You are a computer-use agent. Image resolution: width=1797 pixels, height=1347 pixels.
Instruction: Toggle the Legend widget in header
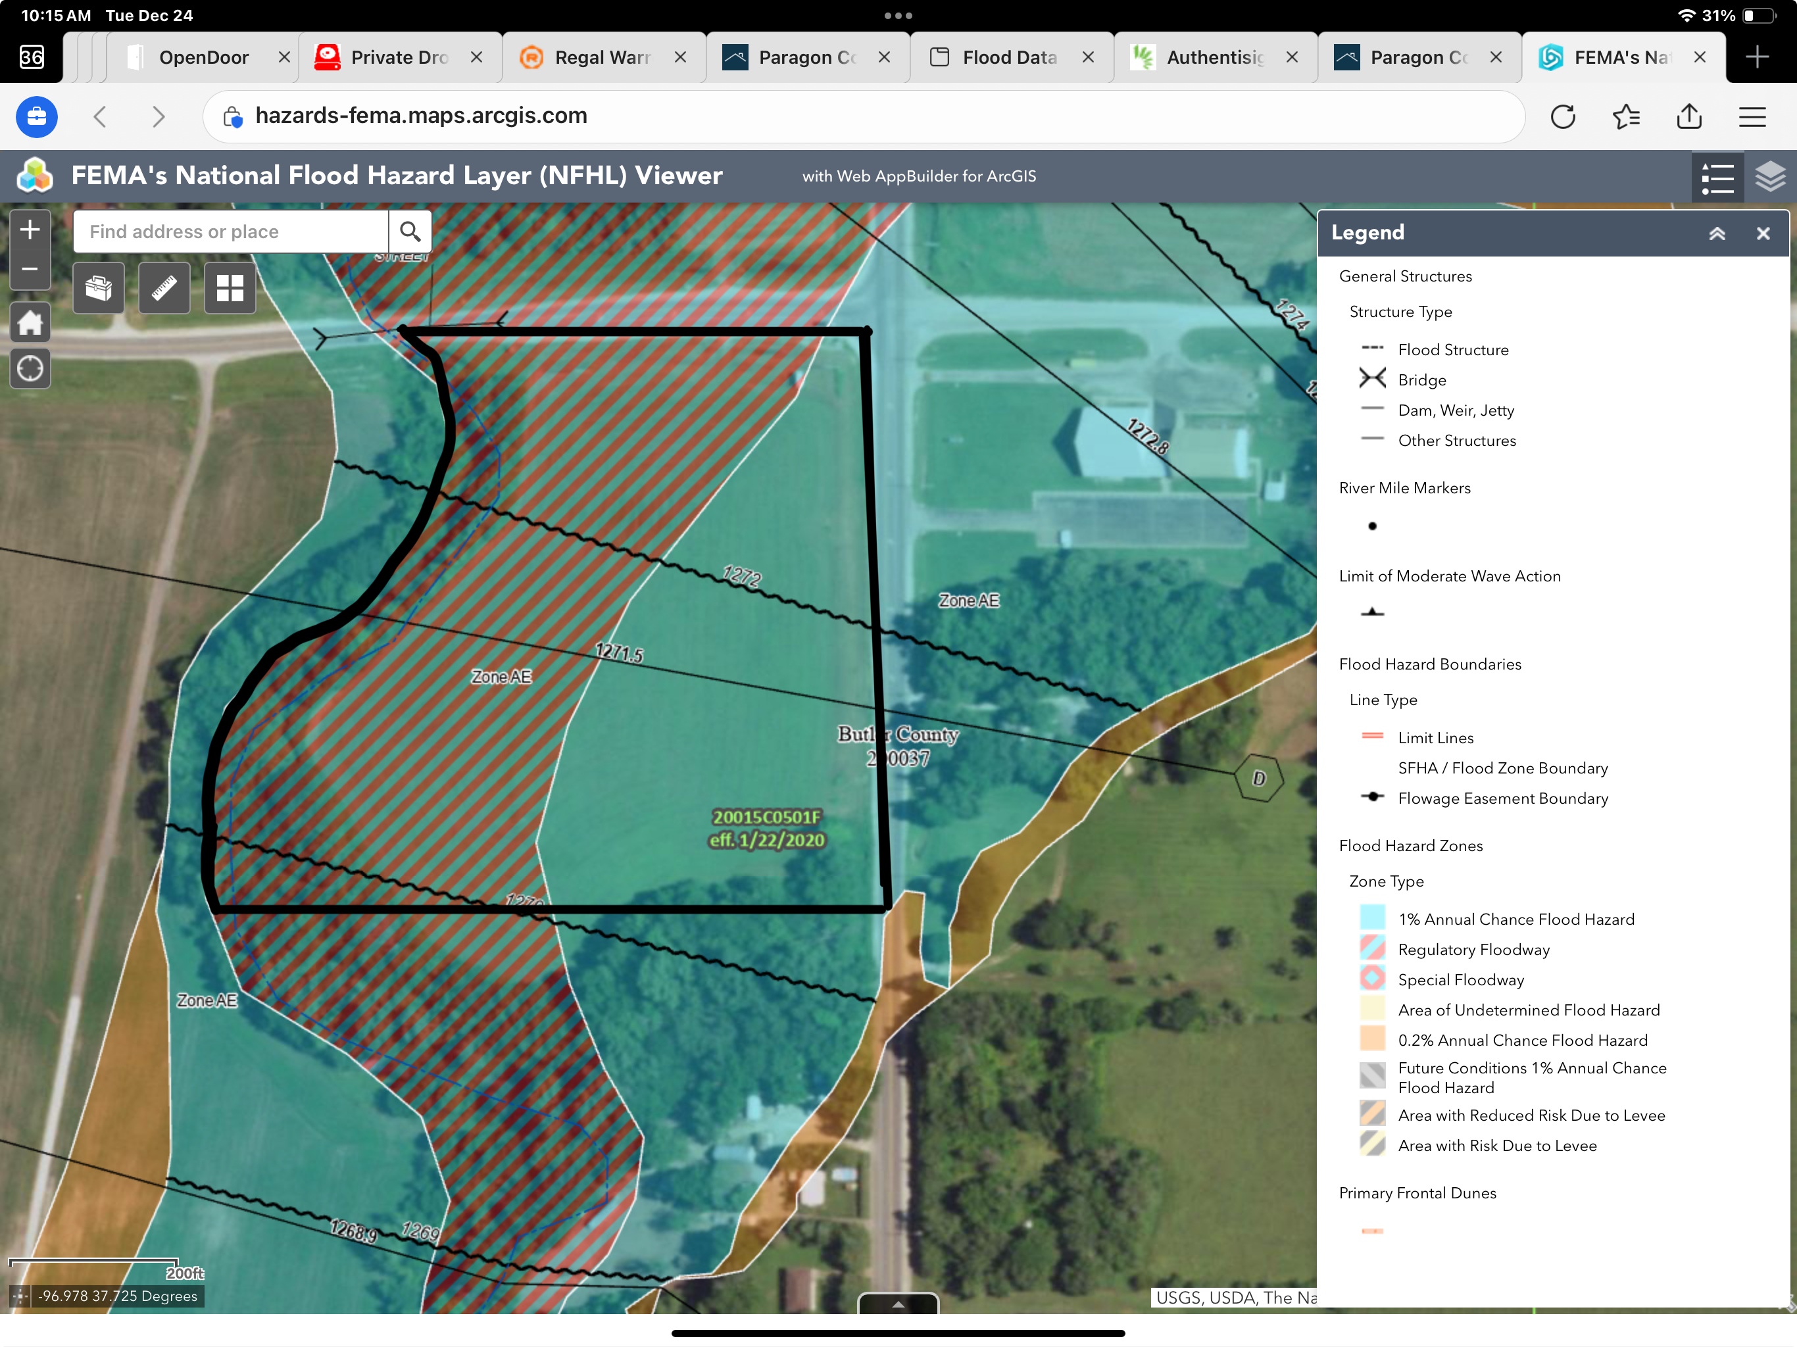(x=1717, y=177)
